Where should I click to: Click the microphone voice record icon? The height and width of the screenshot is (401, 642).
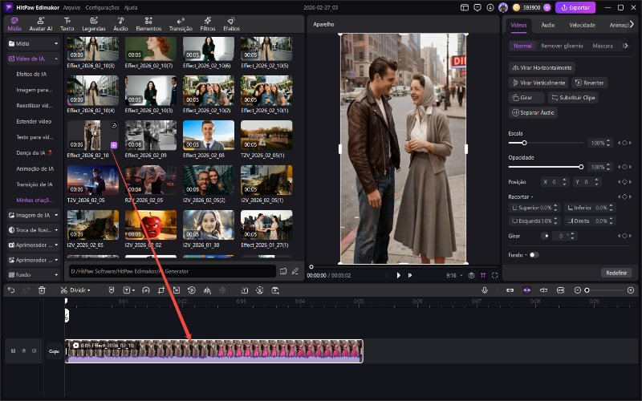(485, 290)
